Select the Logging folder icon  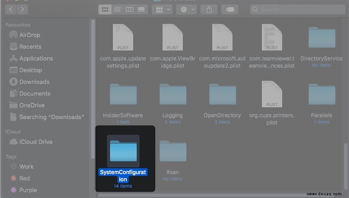[x=173, y=94]
